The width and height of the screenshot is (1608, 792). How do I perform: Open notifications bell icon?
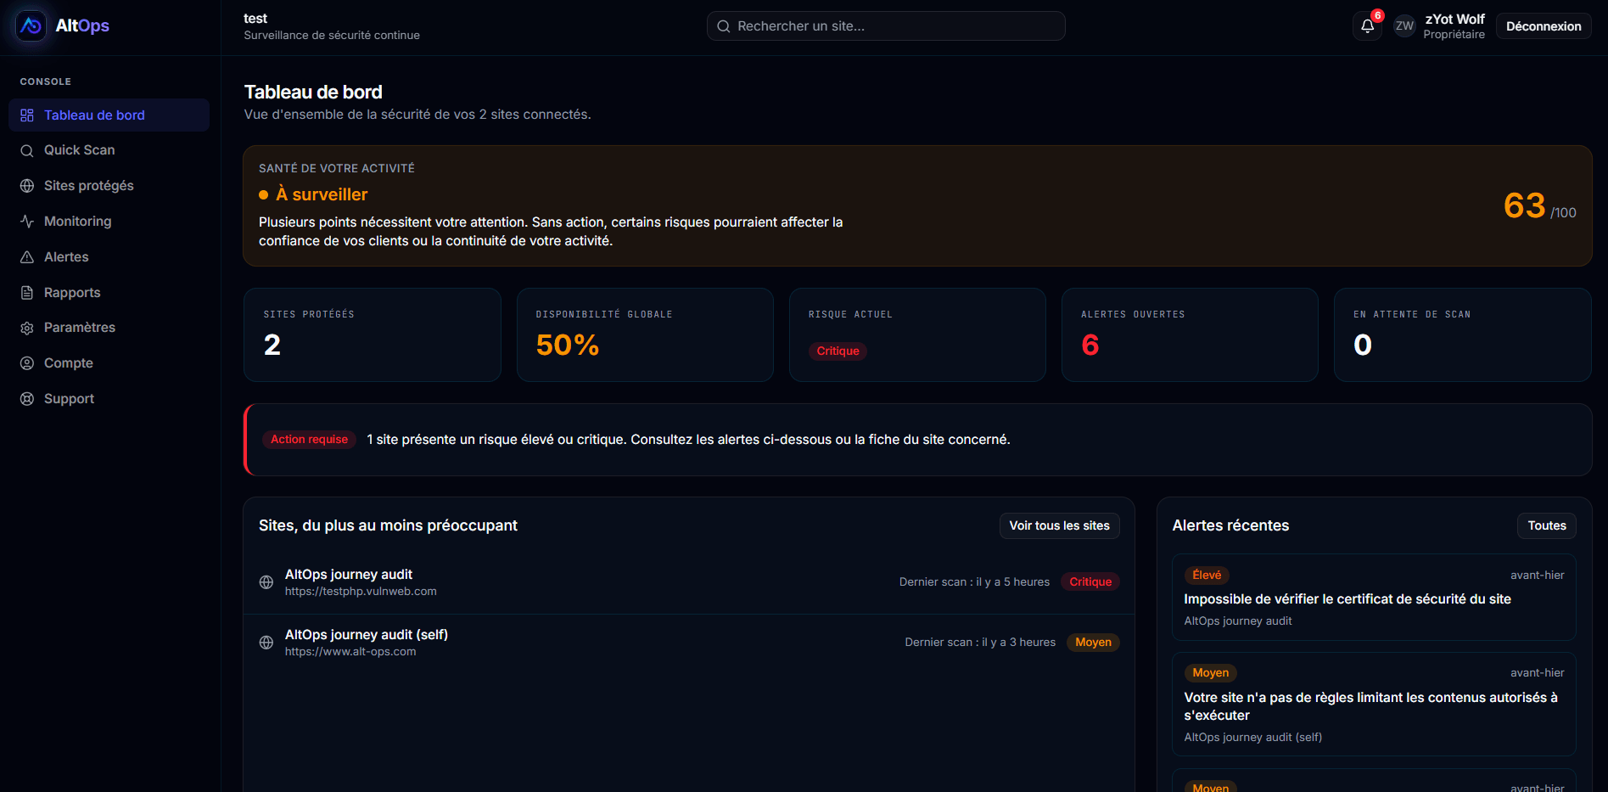(x=1367, y=26)
